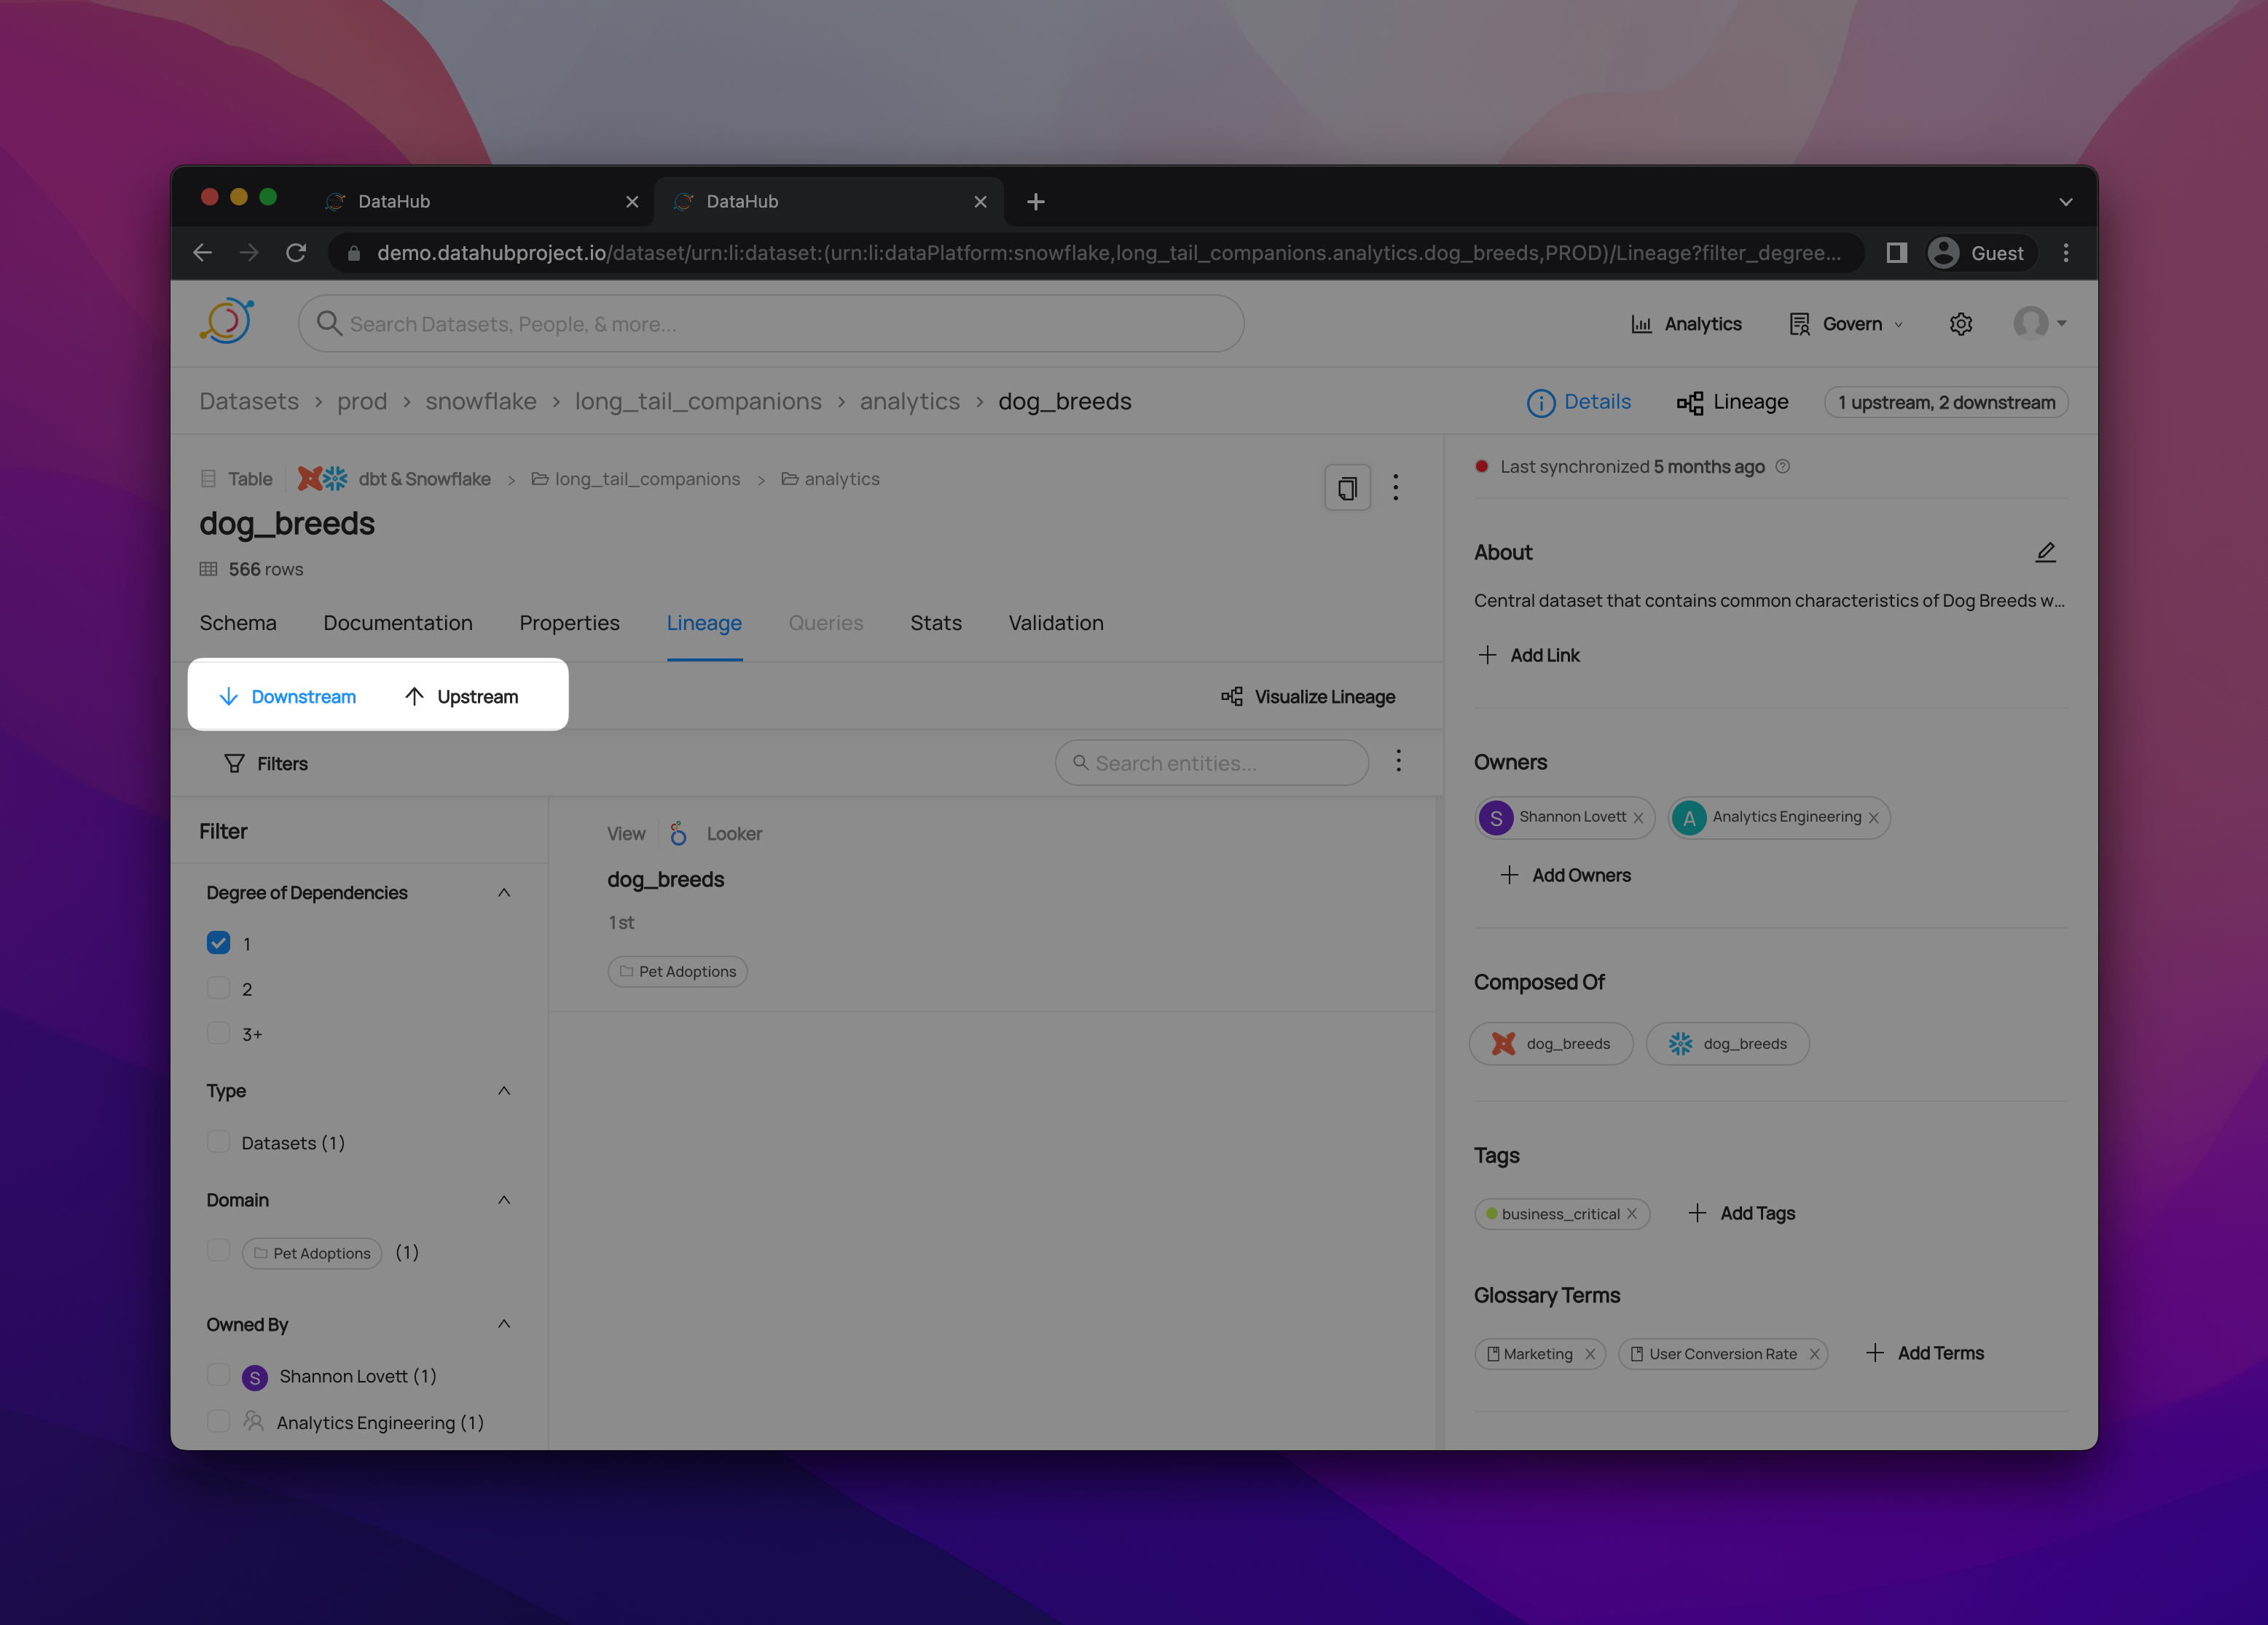Tick the Shannon Lovett owner filter

tap(218, 1375)
